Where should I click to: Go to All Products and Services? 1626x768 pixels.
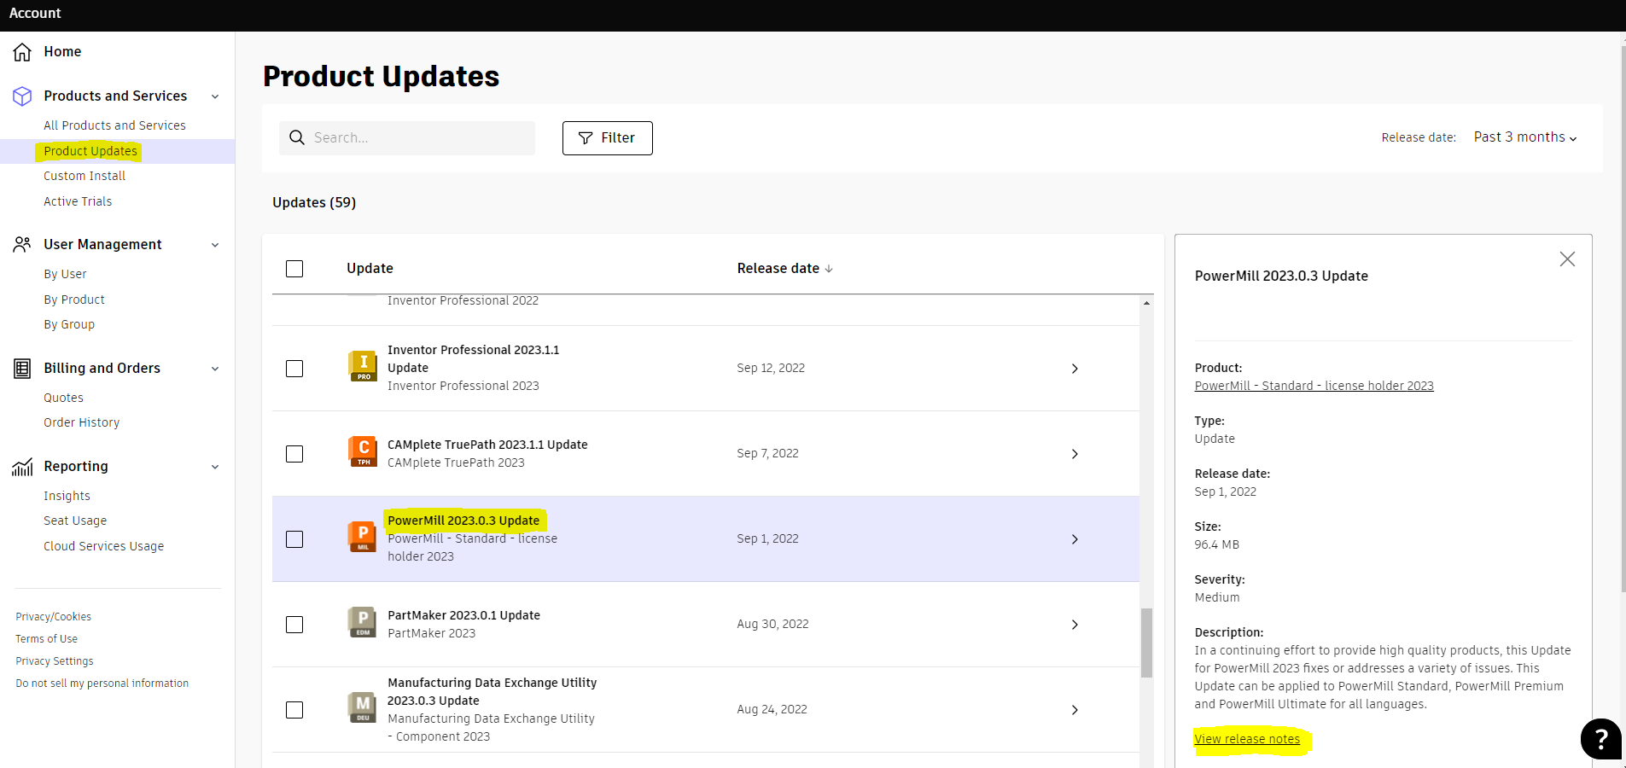[x=114, y=125]
